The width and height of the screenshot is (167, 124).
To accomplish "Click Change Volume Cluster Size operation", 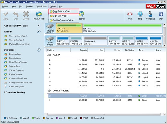I will 20,82.
